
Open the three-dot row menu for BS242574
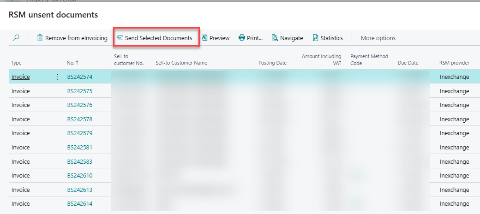click(x=58, y=77)
